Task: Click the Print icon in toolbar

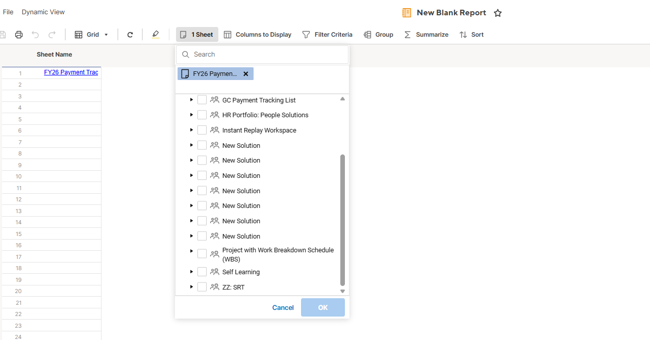Action: click(19, 35)
